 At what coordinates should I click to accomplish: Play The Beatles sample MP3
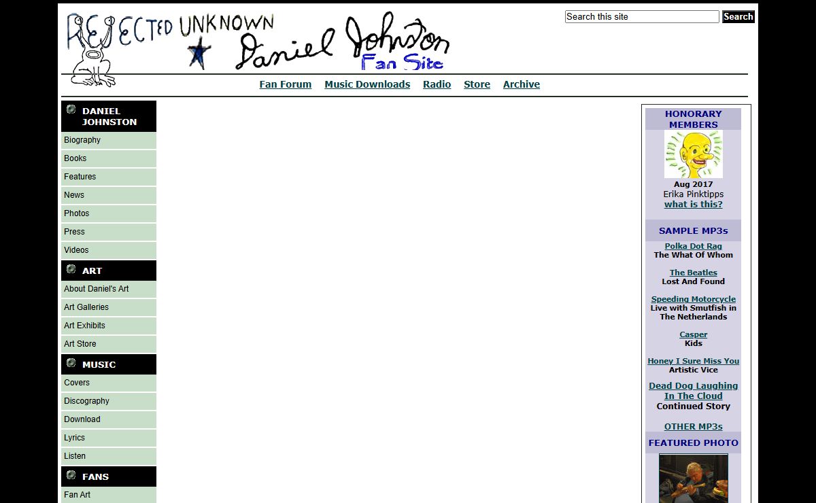[x=694, y=273]
